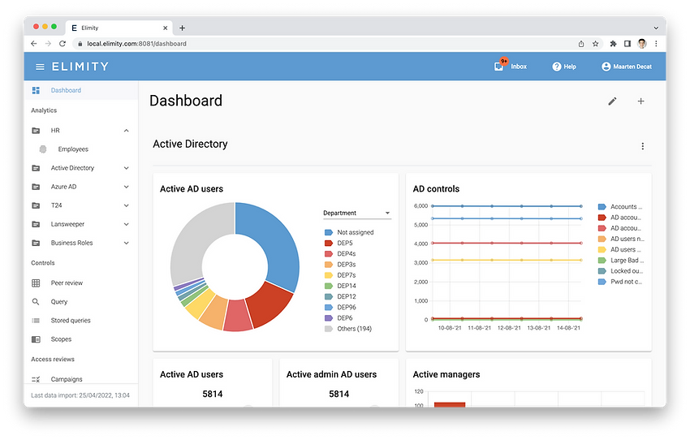This screenshot has width=690, height=440.
Task: Open the browser tab search chevron
Action: point(656,28)
